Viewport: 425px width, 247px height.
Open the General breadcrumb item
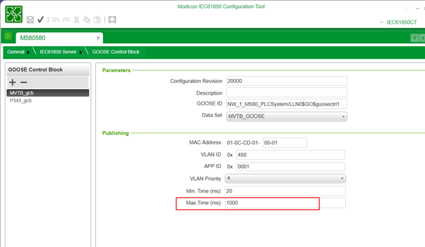coord(16,52)
